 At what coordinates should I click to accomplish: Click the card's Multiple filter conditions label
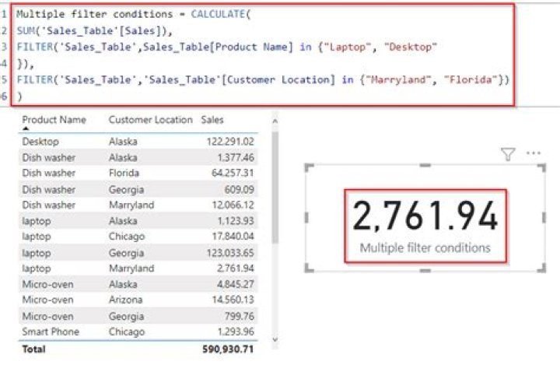pos(425,247)
